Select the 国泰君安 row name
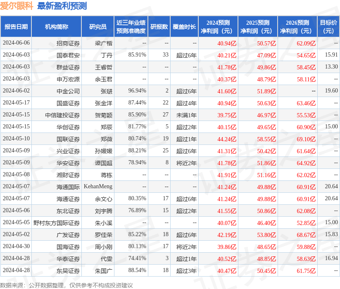This screenshot has height=289, width=340. (x=68, y=55)
